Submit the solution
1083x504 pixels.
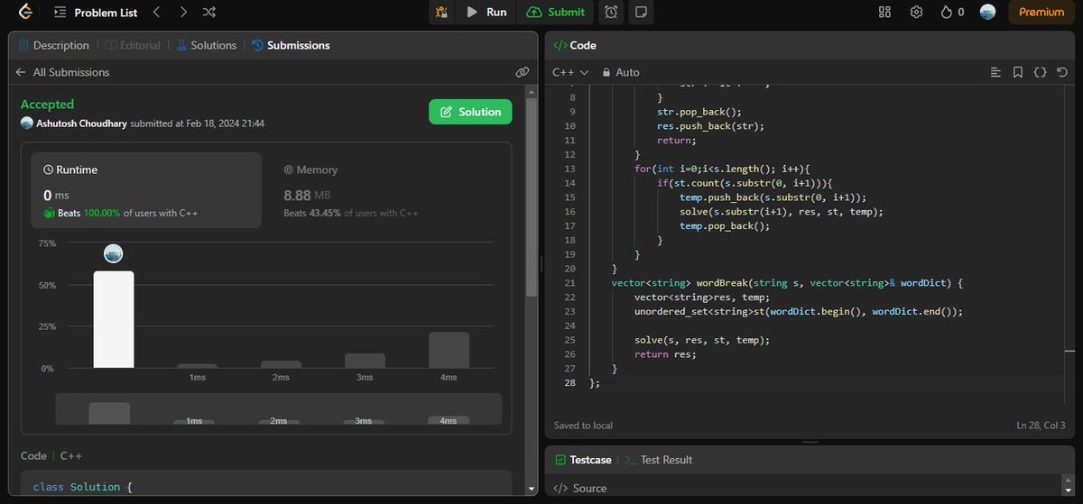[557, 13]
